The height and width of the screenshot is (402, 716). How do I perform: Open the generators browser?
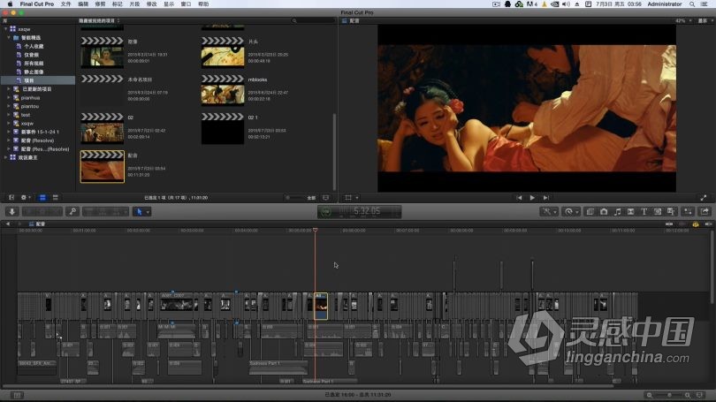[x=658, y=212]
